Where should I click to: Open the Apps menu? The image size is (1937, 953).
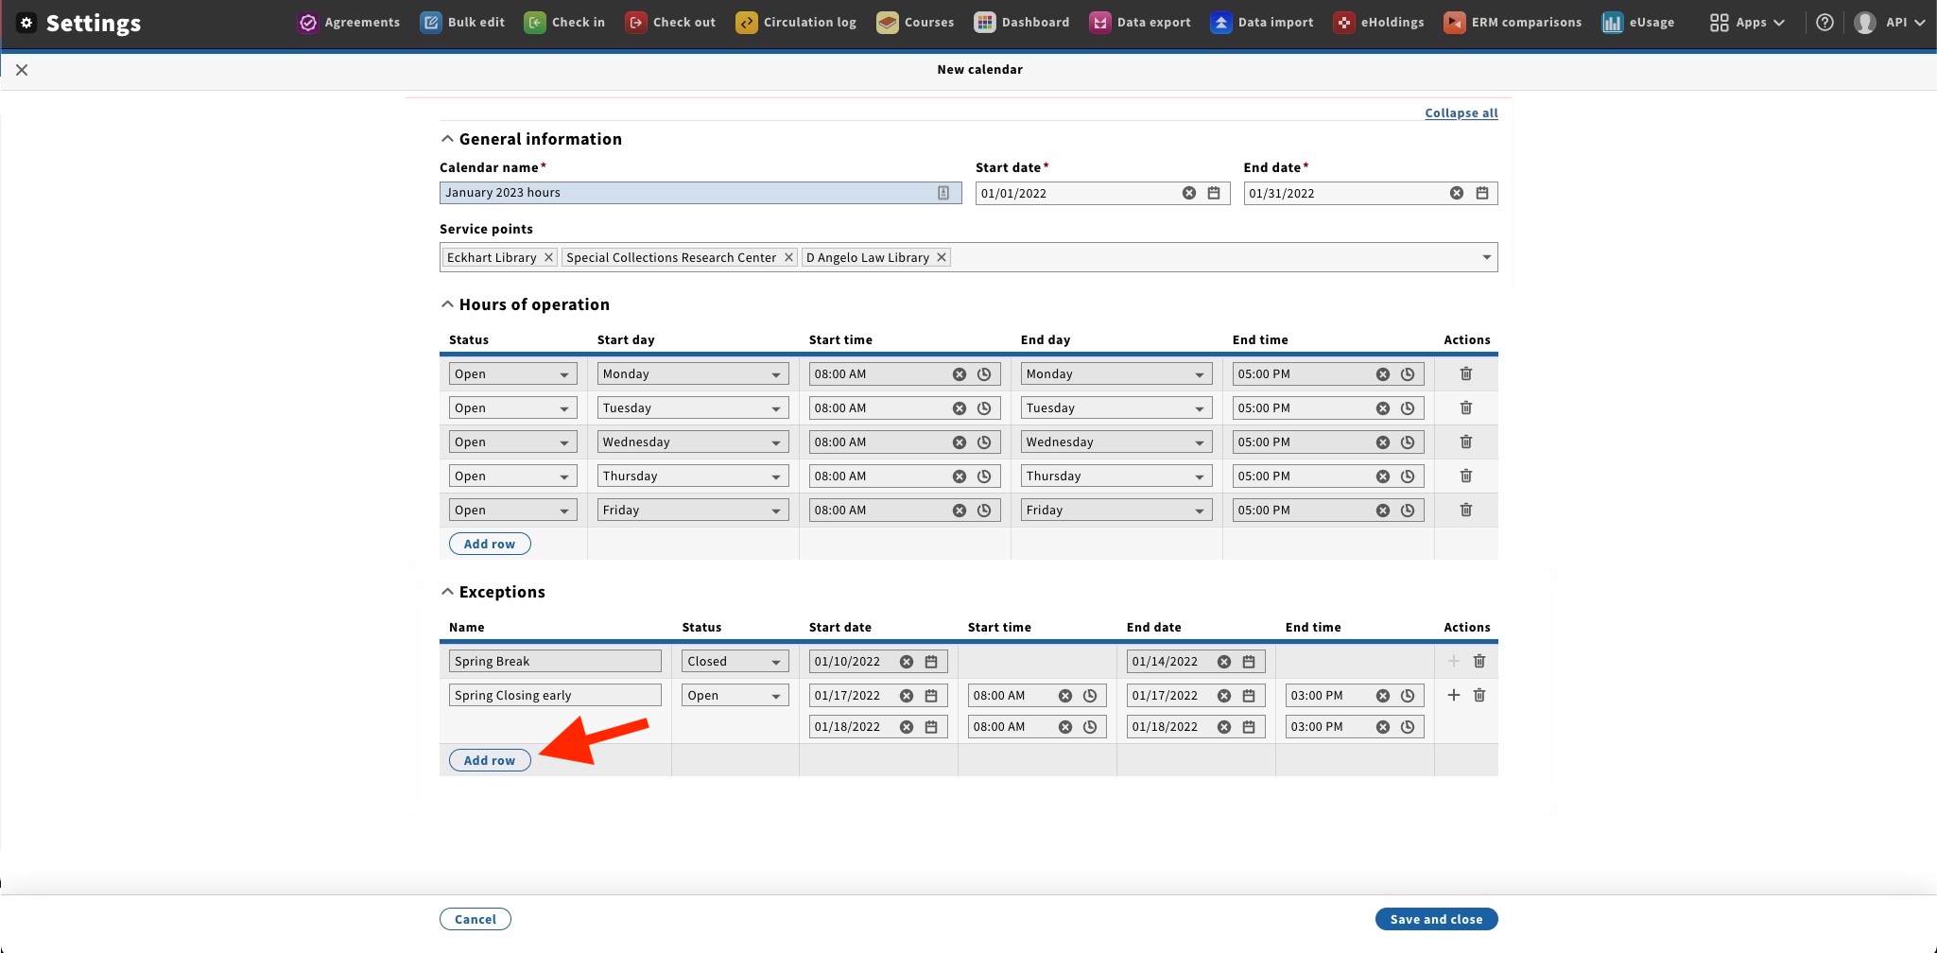(1747, 23)
